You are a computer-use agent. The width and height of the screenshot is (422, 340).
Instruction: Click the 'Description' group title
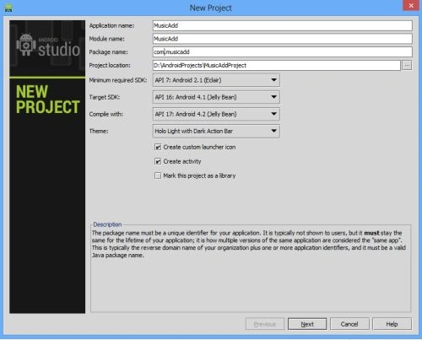[107, 224]
